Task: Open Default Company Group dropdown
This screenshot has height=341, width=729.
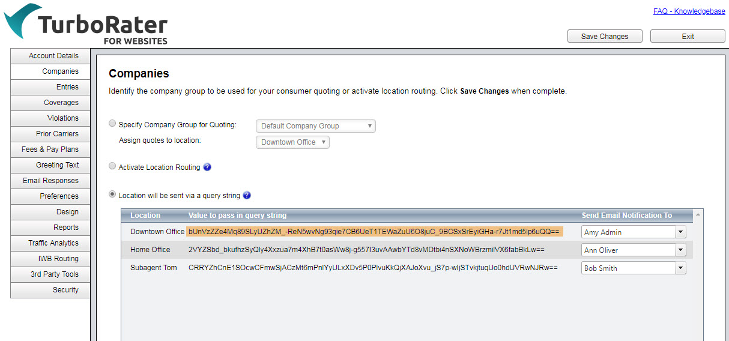Action: (316, 126)
